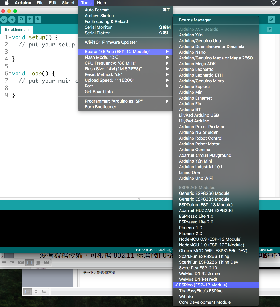Expand the Port submenu
Screen dimensions: 280x307
tap(125, 86)
